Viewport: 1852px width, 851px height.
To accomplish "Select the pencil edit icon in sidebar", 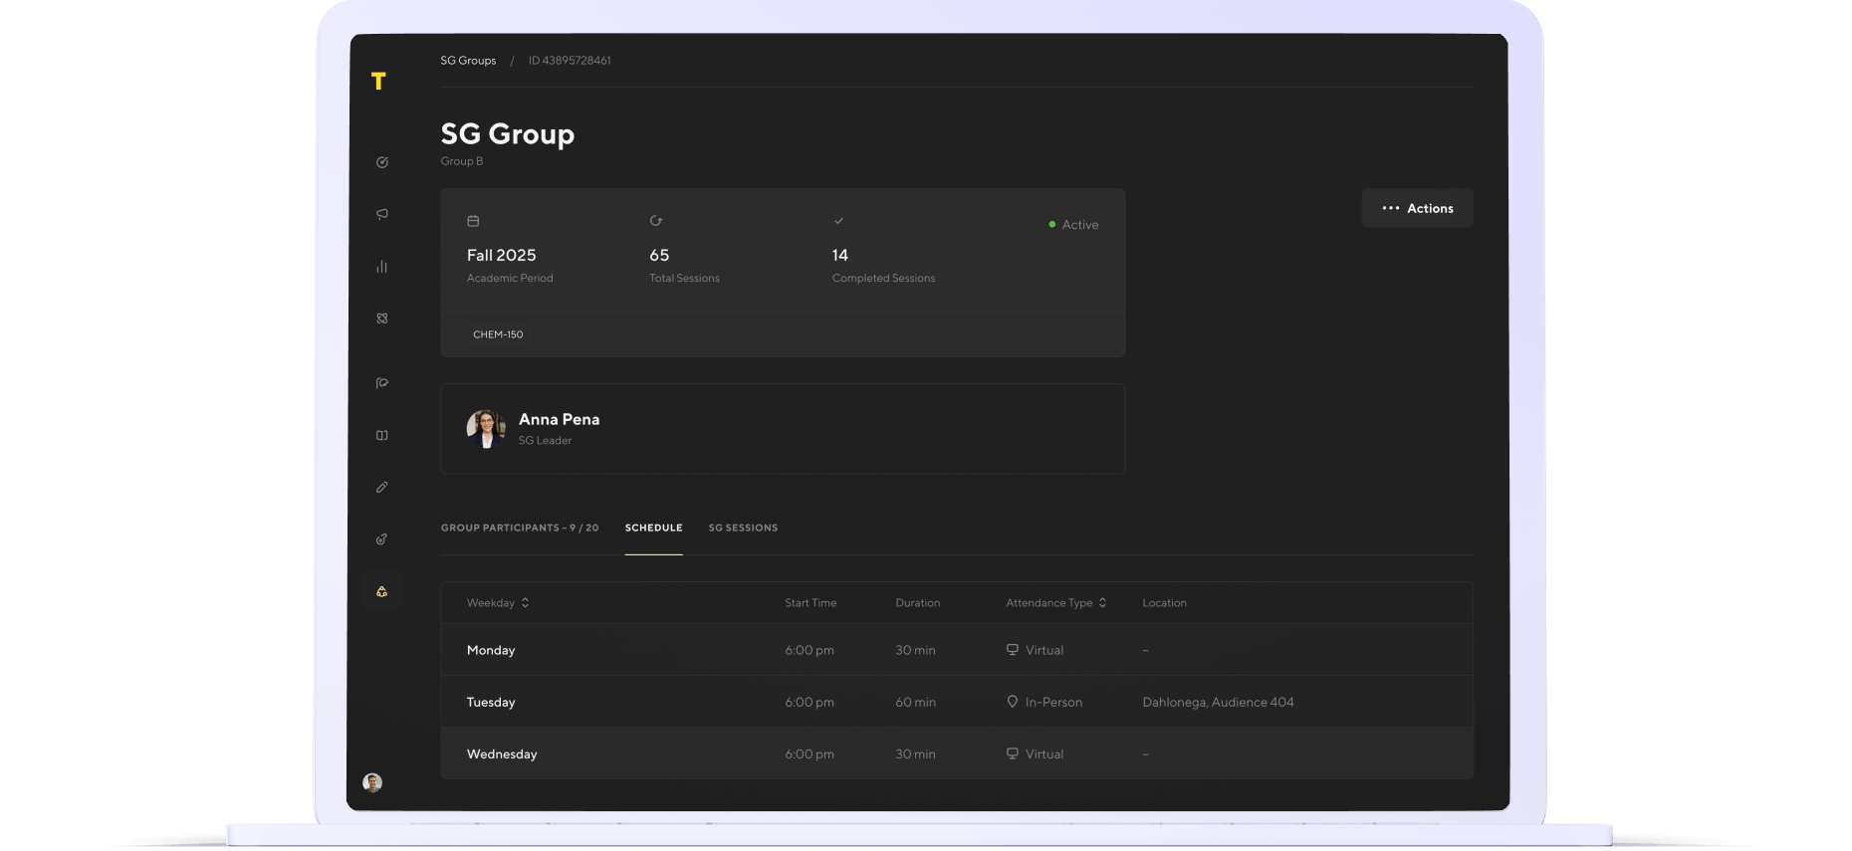I will (x=382, y=488).
